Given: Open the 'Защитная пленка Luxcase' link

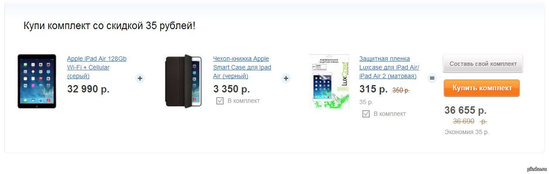Looking at the screenshot, I should pos(389,67).
